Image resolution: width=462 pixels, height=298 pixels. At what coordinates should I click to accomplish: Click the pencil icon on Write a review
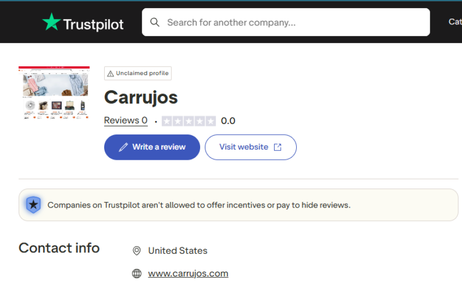pyautogui.click(x=123, y=147)
